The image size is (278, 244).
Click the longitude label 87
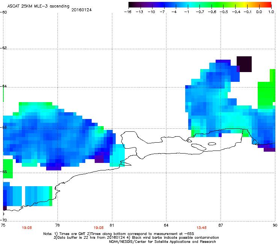point(221,225)
